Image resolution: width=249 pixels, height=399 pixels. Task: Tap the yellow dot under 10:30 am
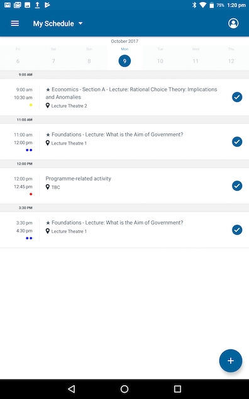31,105
